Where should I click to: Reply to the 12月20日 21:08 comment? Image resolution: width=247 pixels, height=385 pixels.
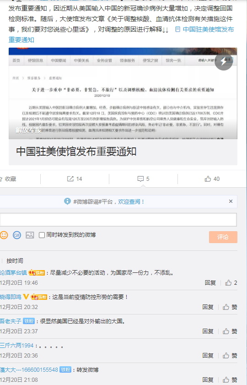point(208,380)
